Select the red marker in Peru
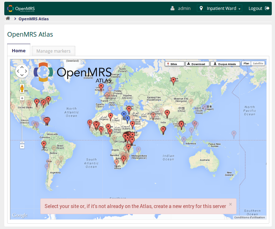 [x=44, y=145]
